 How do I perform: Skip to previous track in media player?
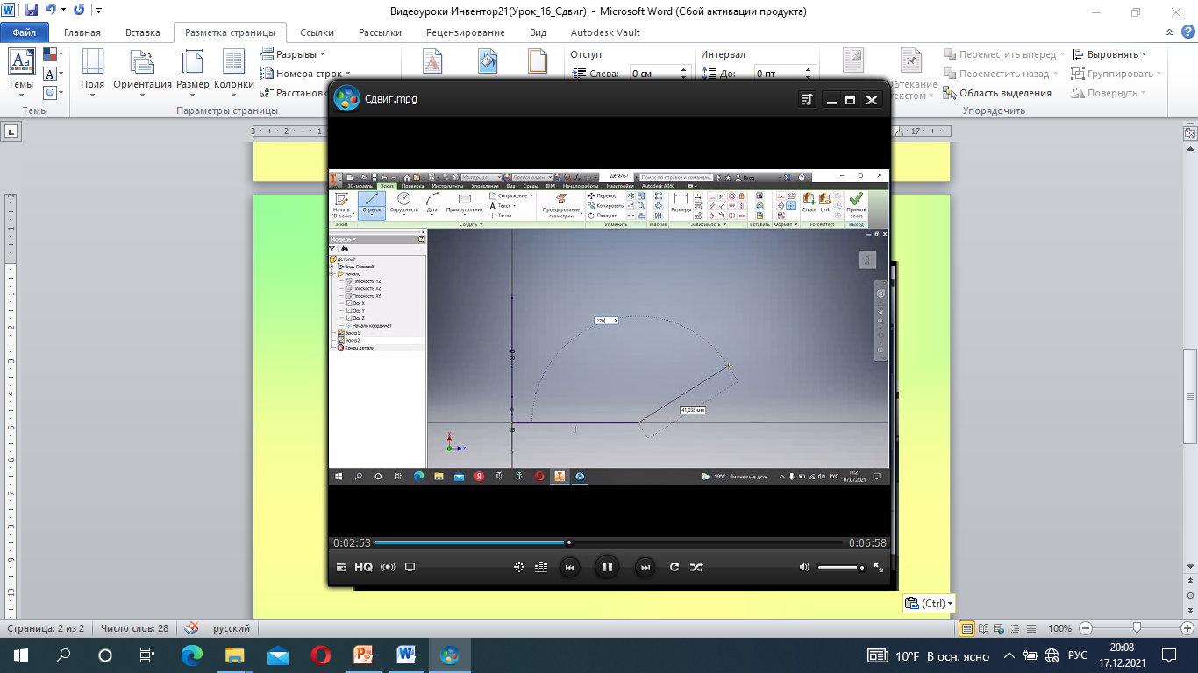click(569, 567)
